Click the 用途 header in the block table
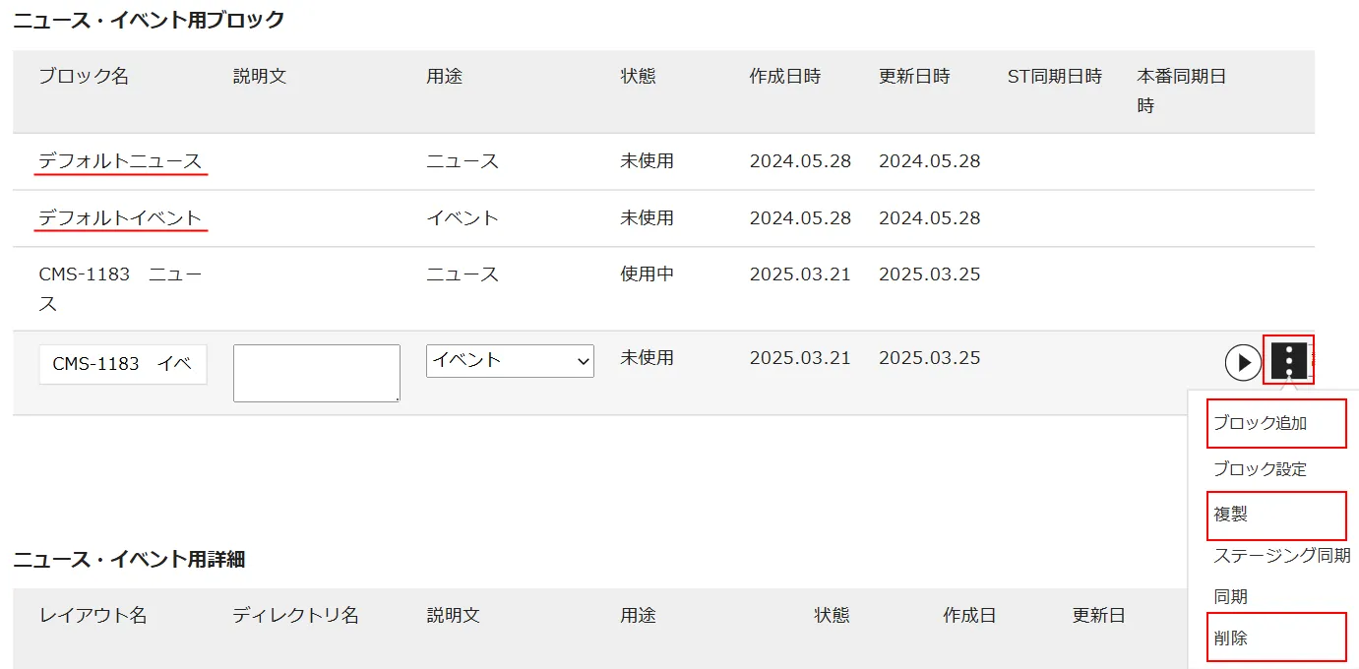1359x669 pixels. click(444, 77)
